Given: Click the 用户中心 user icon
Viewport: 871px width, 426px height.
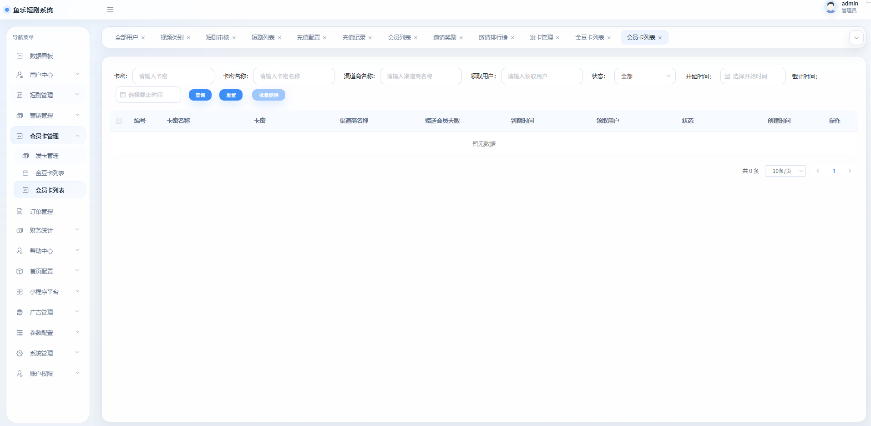Looking at the screenshot, I should tap(20, 75).
